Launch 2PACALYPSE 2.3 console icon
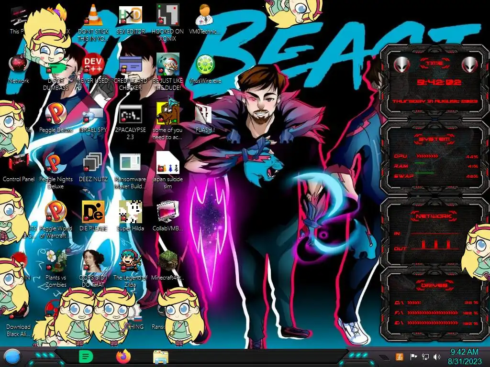The height and width of the screenshot is (367, 490). (130, 114)
